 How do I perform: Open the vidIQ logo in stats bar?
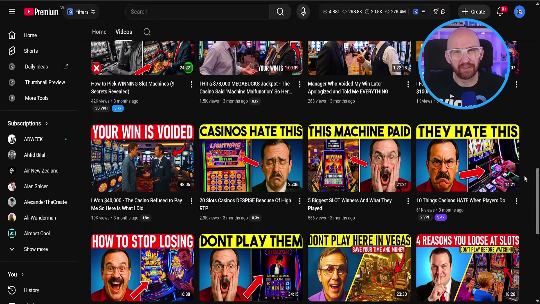416,12
